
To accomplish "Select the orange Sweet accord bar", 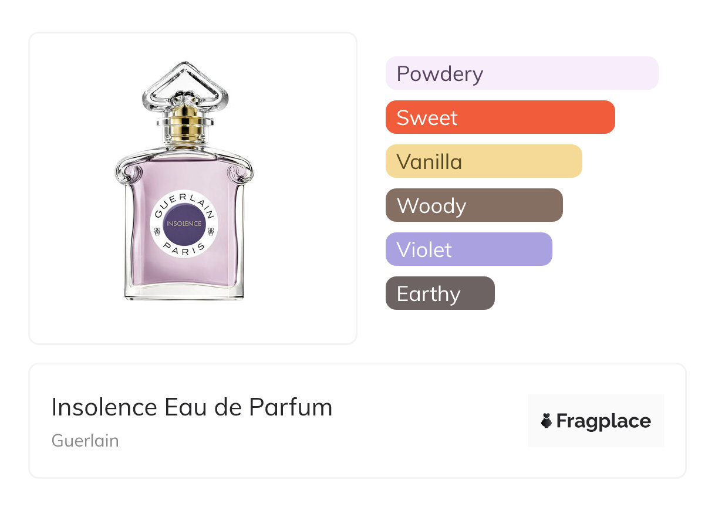I will coord(500,117).
